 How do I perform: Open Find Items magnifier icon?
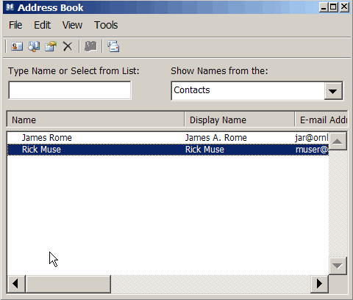pos(34,46)
